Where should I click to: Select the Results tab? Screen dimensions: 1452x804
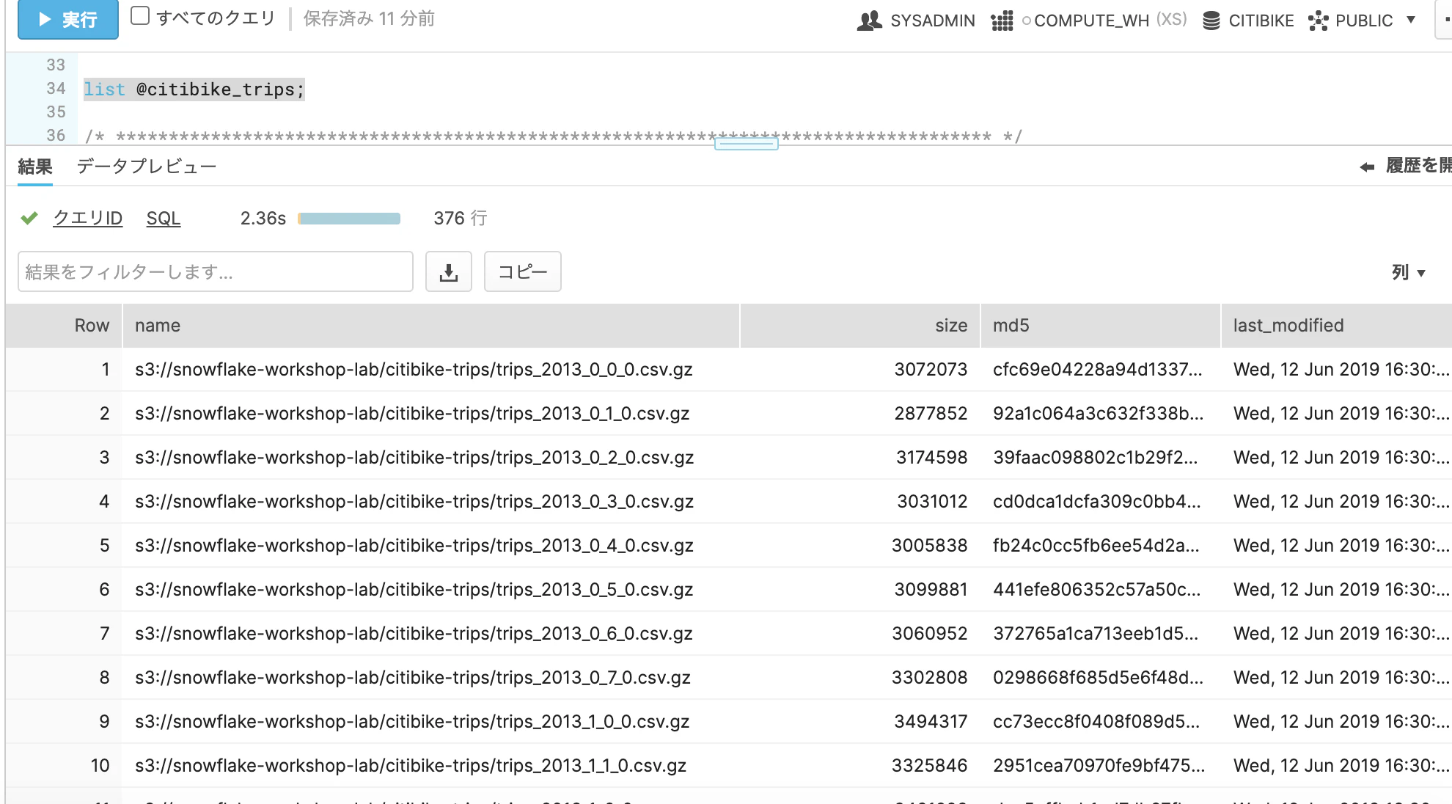(x=35, y=167)
